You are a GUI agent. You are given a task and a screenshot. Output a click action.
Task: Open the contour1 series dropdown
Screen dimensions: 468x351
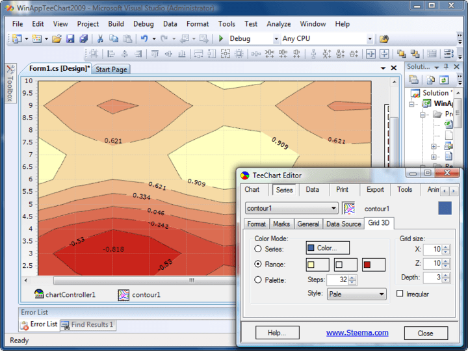click(334, 209)
